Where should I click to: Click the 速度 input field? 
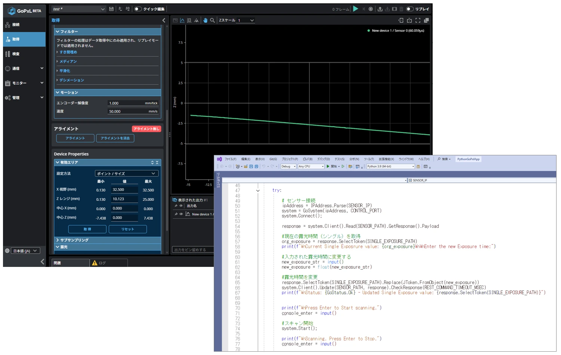tap(133, 111)
